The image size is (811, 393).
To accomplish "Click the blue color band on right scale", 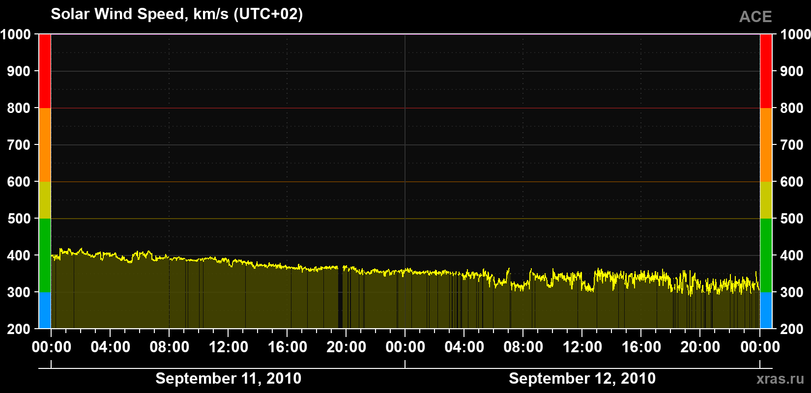I will [x=766, y=310].
